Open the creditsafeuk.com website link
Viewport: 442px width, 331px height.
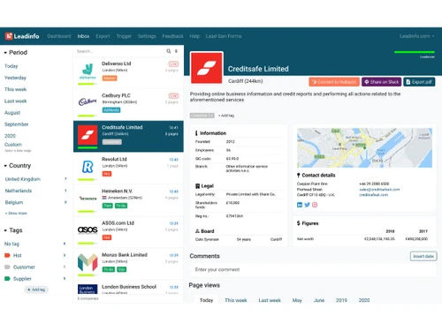point(374,195)
